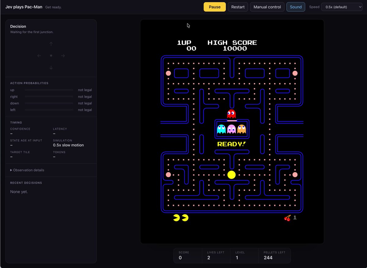Click the red ghost above the ghost house
Viewport: 367px width, 268px height.
232,114
